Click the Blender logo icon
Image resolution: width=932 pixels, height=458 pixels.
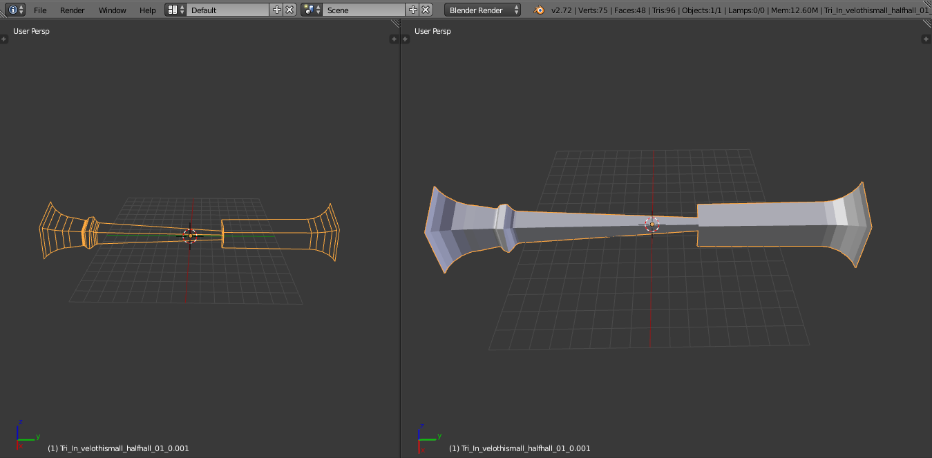tap(538, 10)
